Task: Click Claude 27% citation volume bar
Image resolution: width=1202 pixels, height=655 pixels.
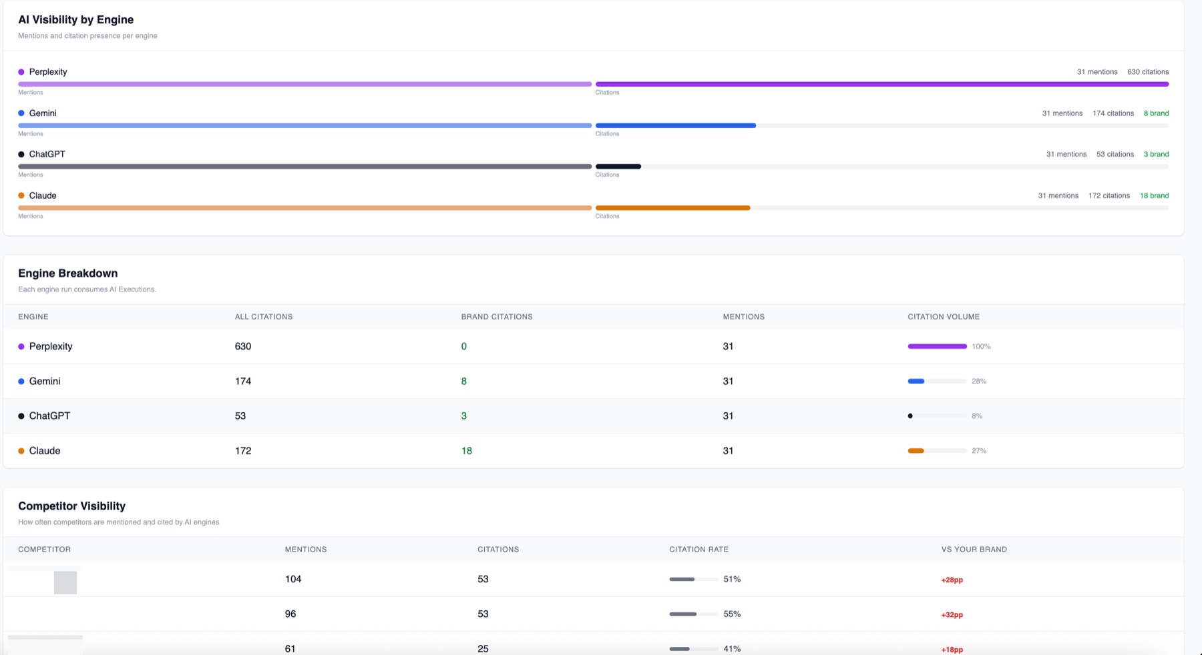Action: [937, 451]
